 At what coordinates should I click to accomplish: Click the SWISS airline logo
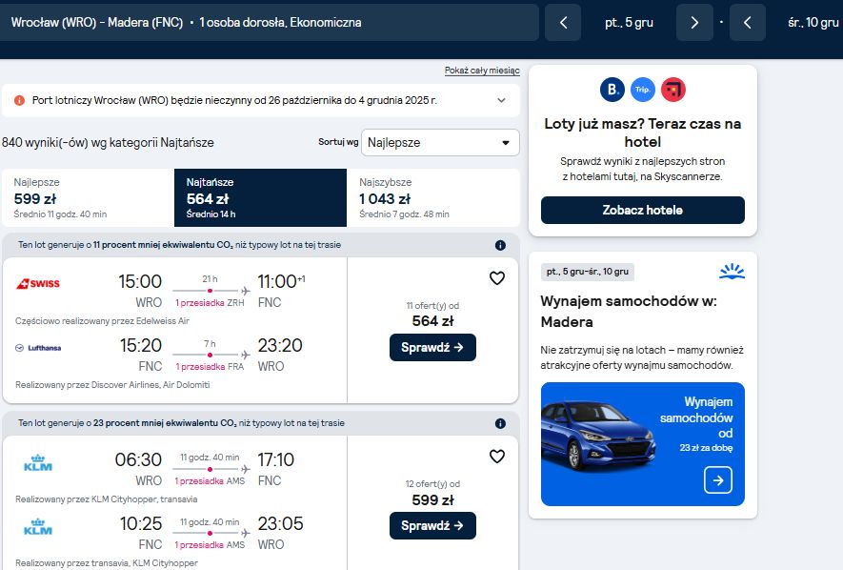coord(38,283)
